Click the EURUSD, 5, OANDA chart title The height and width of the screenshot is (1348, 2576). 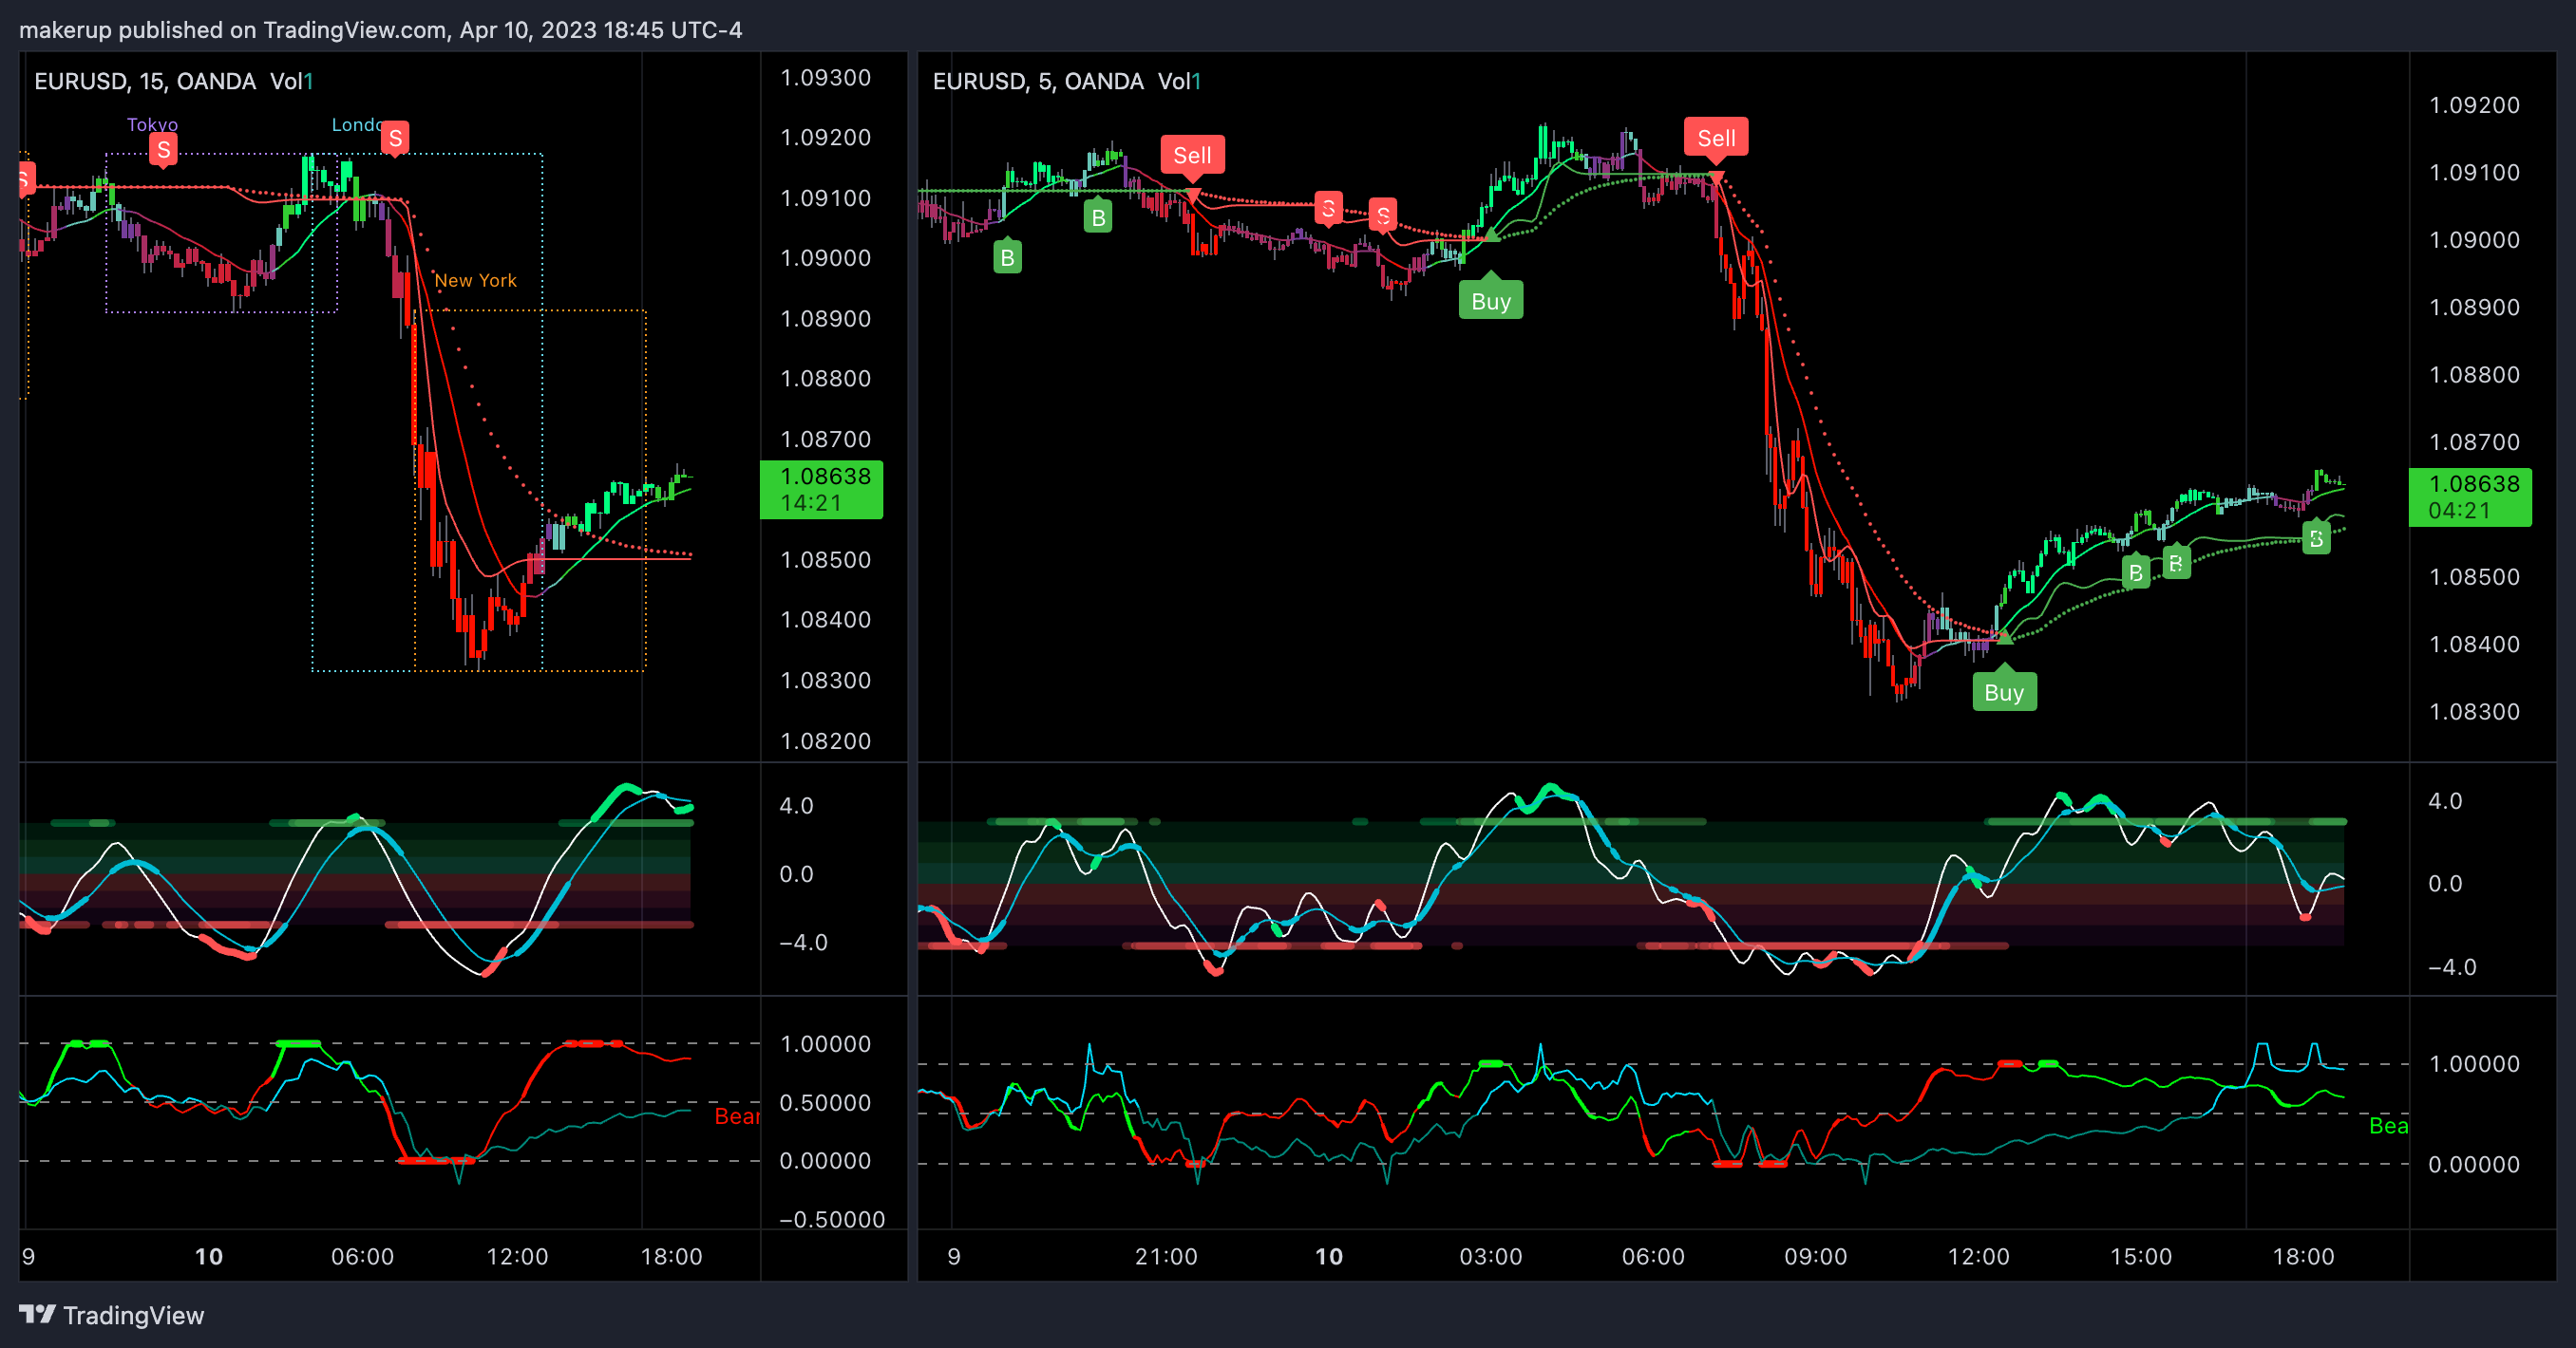pos(1038,82)
